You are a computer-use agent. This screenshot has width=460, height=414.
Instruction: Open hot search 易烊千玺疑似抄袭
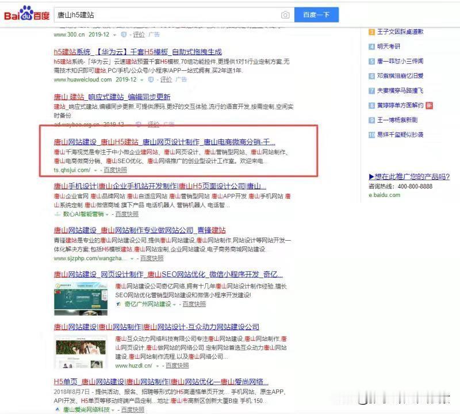click(400, 134)
